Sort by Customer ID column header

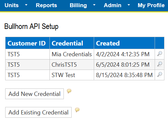point(27,43)
